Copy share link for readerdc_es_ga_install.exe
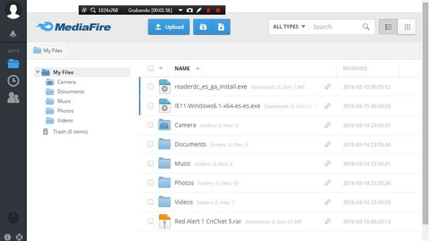 pos(328,86)
